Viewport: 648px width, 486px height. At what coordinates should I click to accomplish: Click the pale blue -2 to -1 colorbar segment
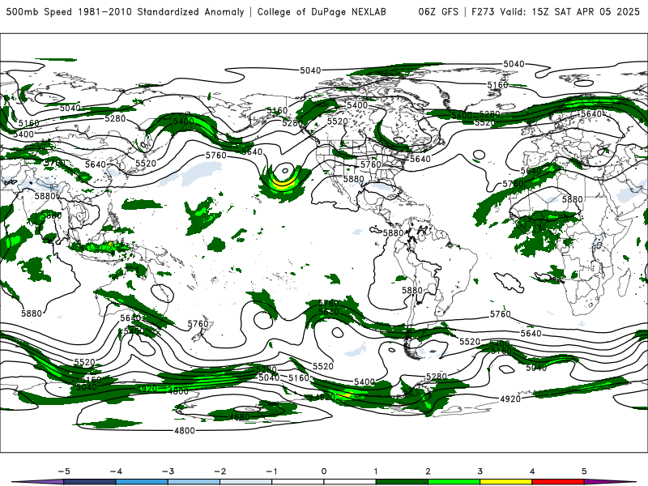[246, 482]
